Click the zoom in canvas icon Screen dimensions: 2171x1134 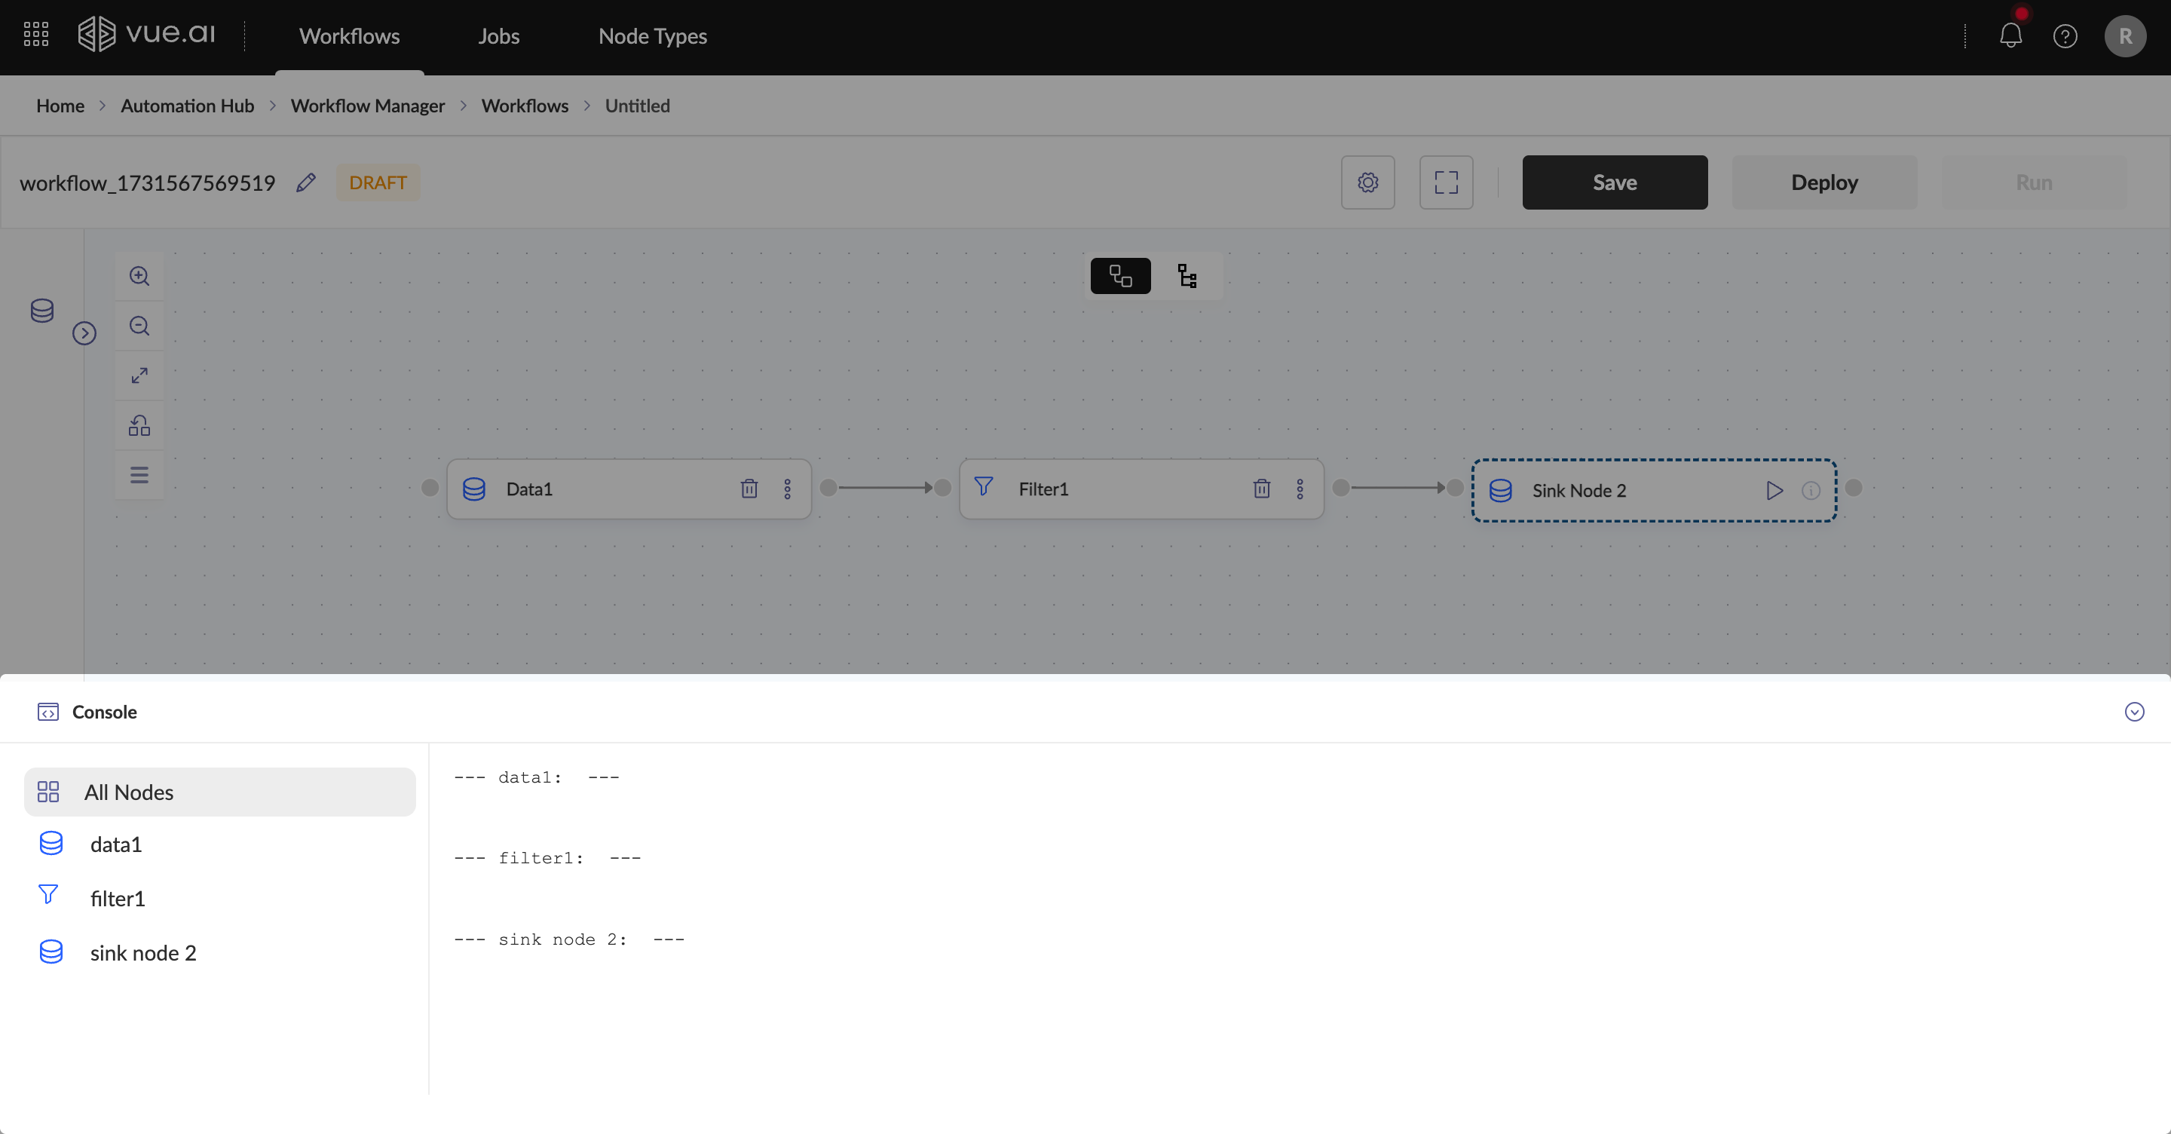(139, 277)
